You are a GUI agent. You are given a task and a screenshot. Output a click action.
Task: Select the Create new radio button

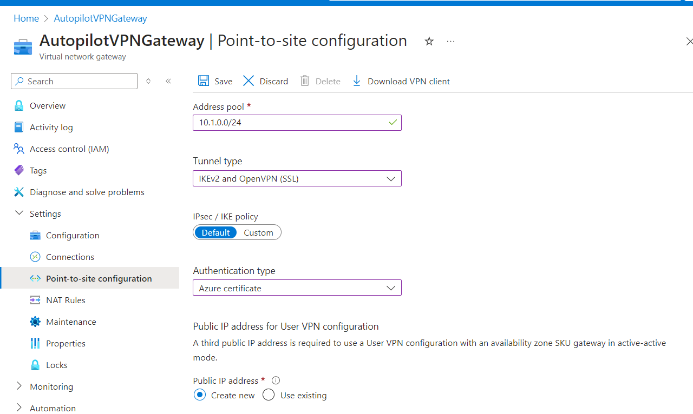[x=200, y=395]
